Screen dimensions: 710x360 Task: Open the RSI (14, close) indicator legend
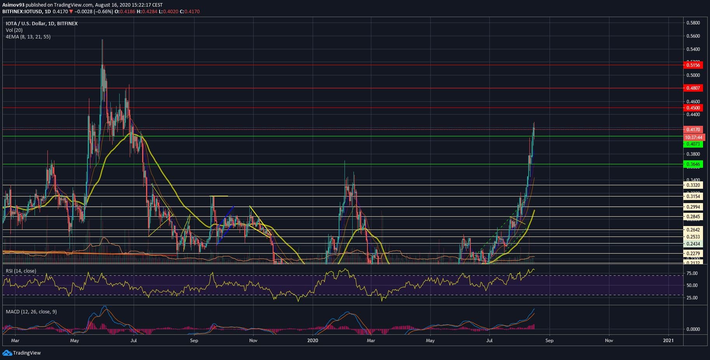(x=21, y=271)
